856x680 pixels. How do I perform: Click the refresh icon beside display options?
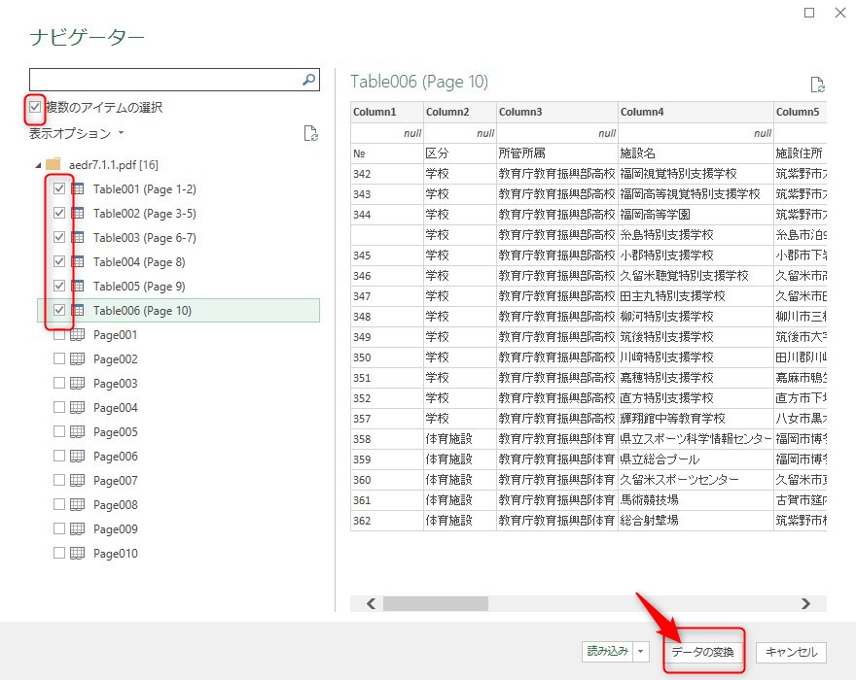click(310, 133)
